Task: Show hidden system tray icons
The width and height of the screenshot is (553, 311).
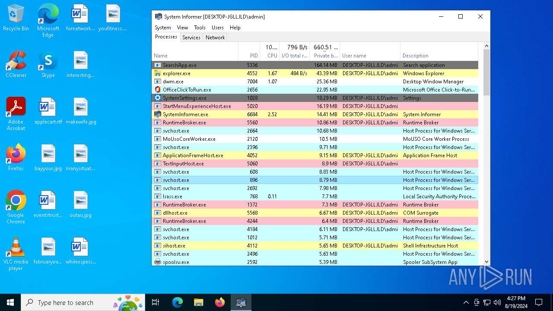Action: tap(466, 302)
